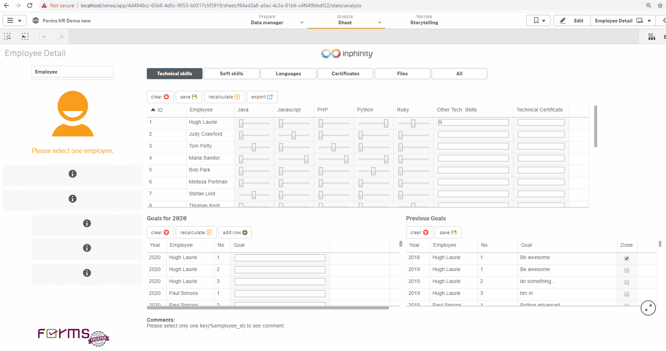Click Maria Sandor's Javascript slider handle
Viewport: 666px width, 351px height.
point(306,159)
